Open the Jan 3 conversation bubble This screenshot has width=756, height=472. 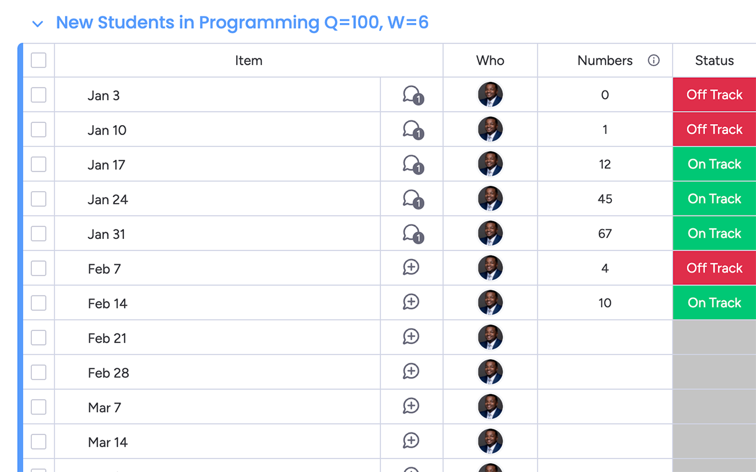pyautogui.click(x=412, y=95)
